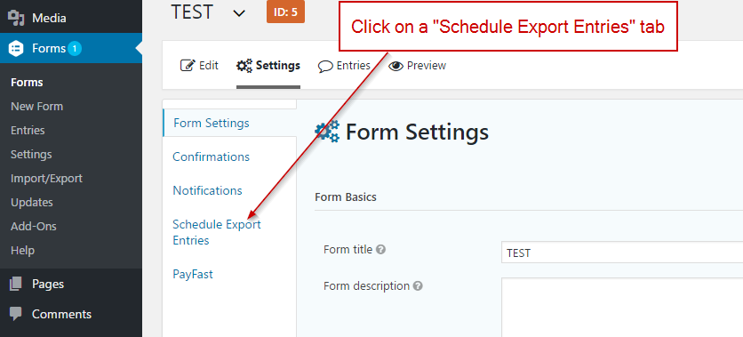Click the Media icon in sidebar

coord(16,18)
